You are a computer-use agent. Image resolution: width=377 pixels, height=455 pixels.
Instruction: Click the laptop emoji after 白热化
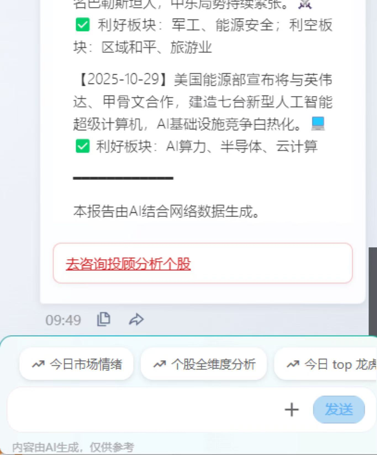click(x=318, y=124)
